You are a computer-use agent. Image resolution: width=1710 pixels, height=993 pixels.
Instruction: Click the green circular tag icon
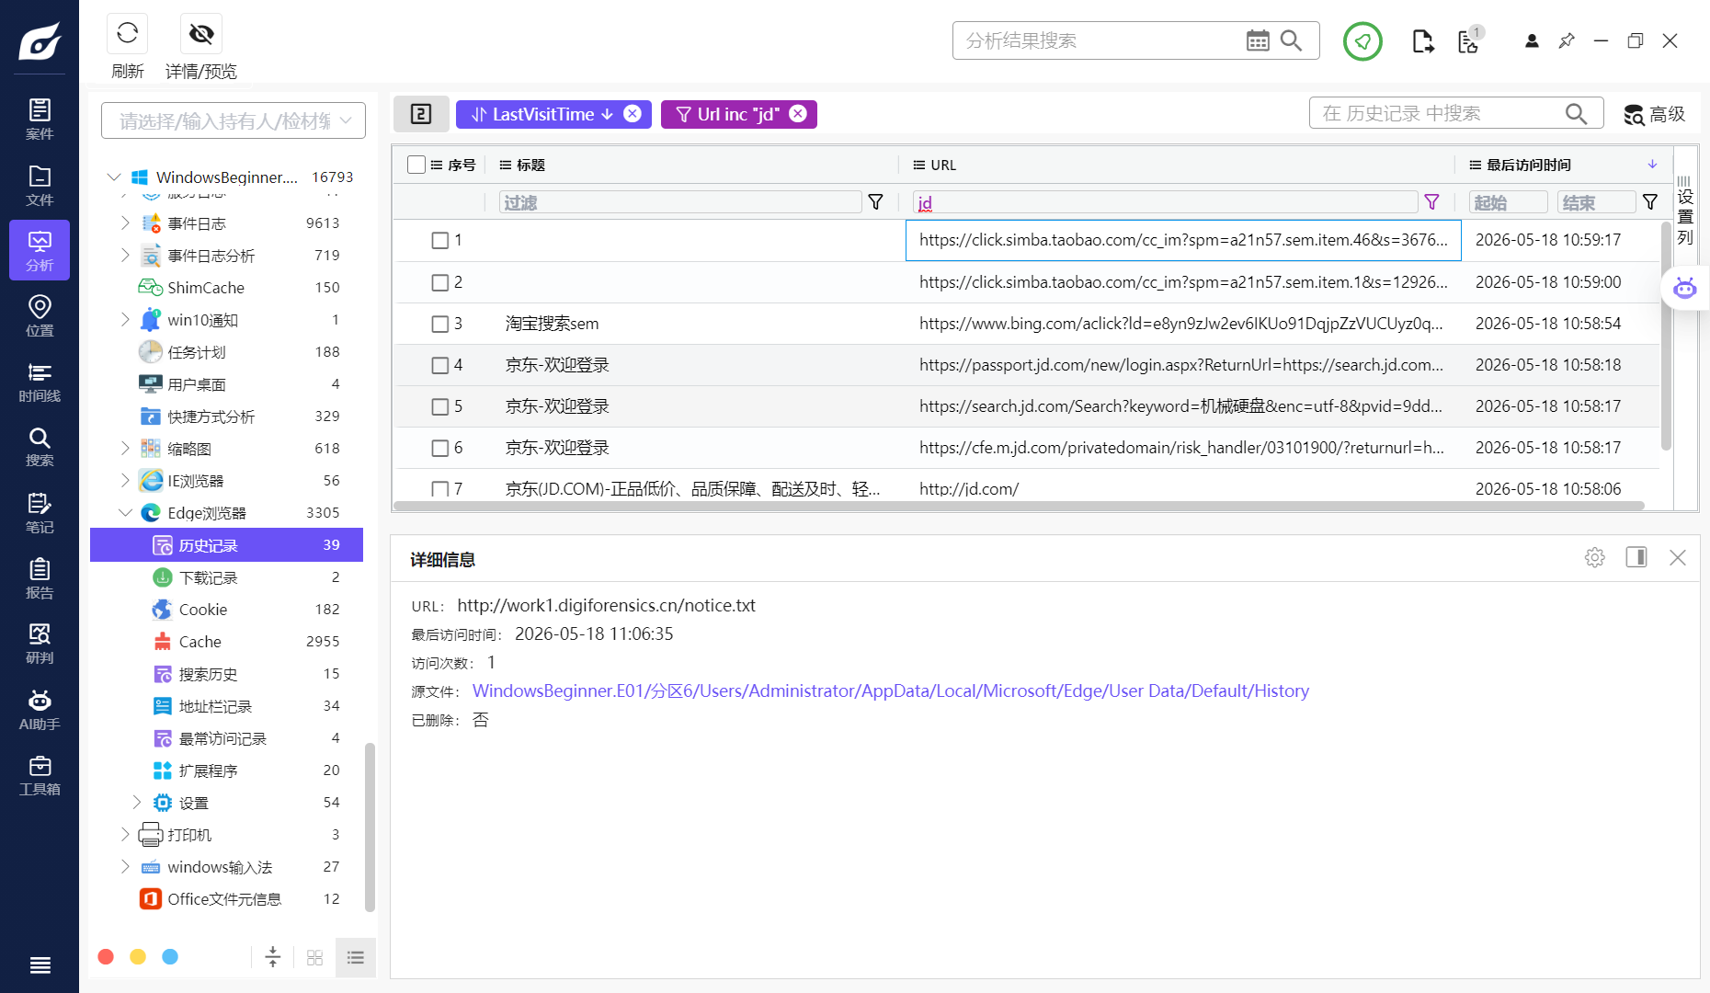click(1362, 41)
